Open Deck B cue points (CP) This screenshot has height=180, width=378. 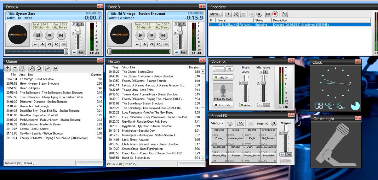(152, 45)
